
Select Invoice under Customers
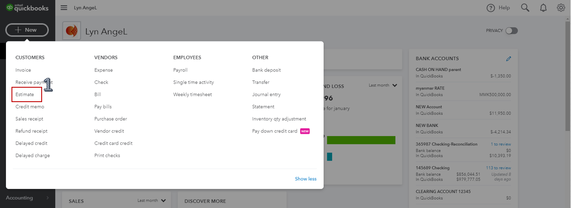[x=23, y=70]
